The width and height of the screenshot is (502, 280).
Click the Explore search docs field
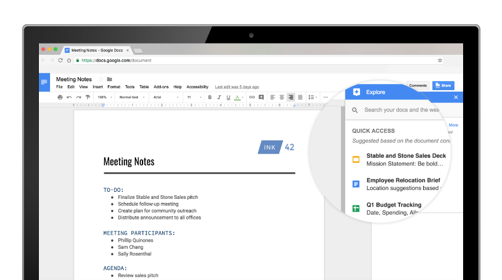point(401,110)
